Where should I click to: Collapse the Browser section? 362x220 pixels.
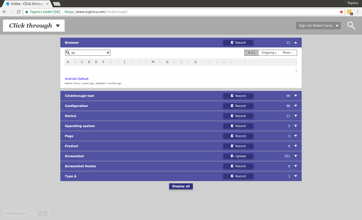coord(296,43)
